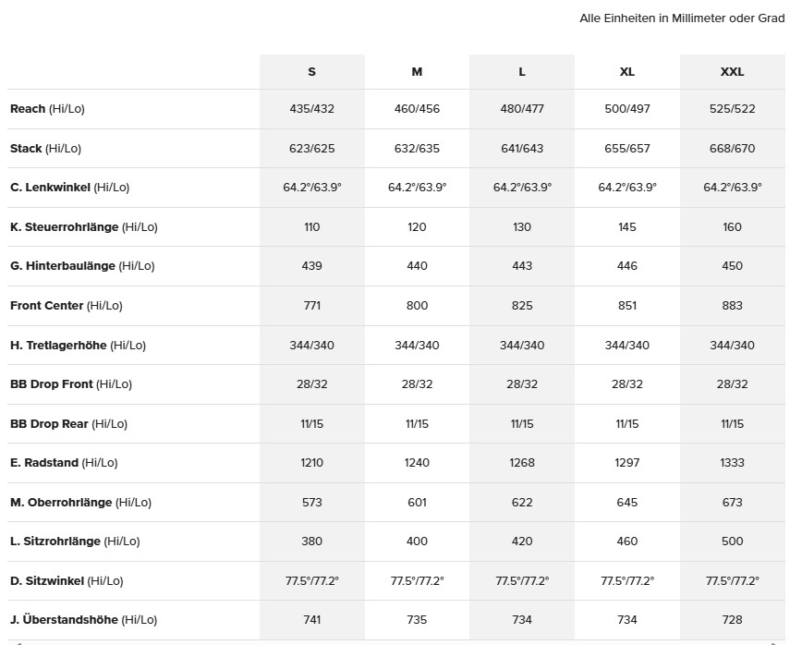Click the C. Lenkwinkel row label

point(69,187)
